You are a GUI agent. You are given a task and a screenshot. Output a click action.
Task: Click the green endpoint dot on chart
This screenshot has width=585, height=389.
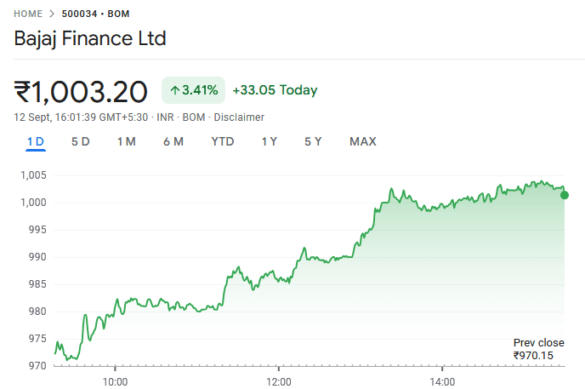(x=565, y=195)
